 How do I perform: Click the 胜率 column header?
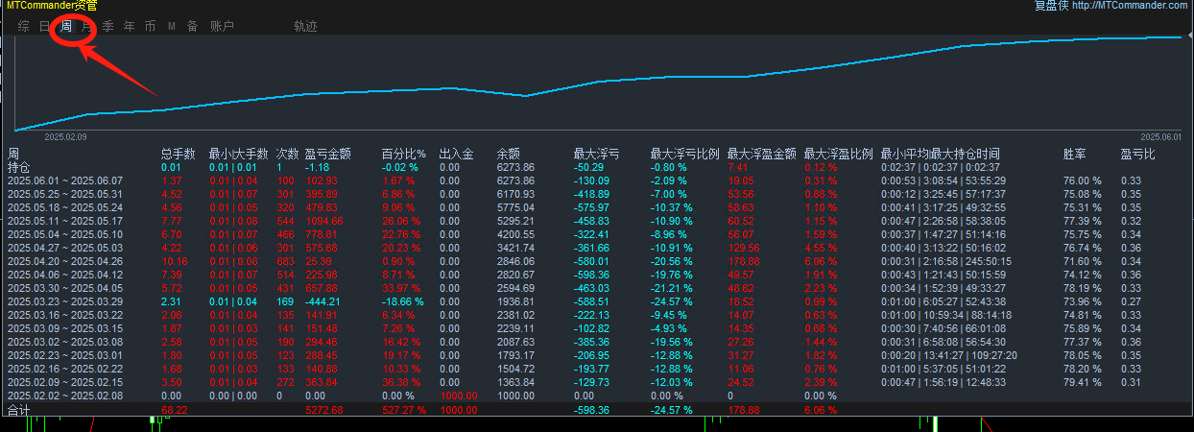click(1075, 154)
